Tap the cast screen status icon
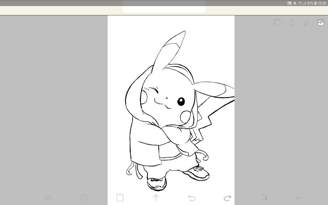This screenshot has height=205, width=328. pyautogui.click(x=289, y=3)
